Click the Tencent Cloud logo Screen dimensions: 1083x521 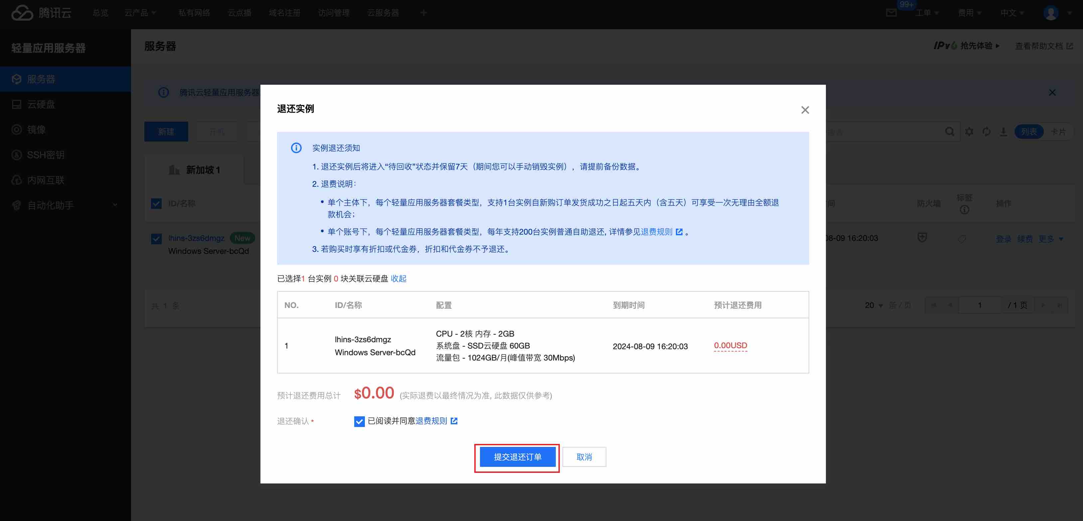pos(41,13)
